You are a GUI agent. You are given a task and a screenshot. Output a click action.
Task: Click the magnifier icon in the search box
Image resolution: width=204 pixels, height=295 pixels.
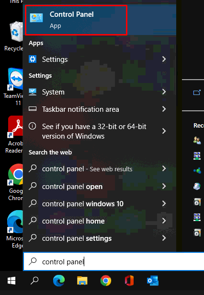[33, 261]
